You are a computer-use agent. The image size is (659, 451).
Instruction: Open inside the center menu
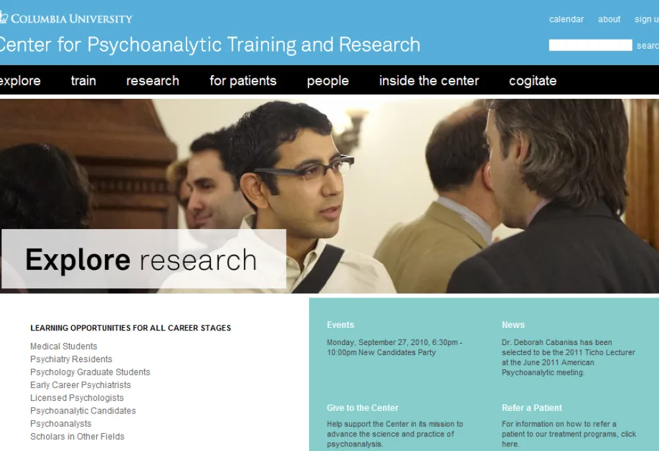429,80
